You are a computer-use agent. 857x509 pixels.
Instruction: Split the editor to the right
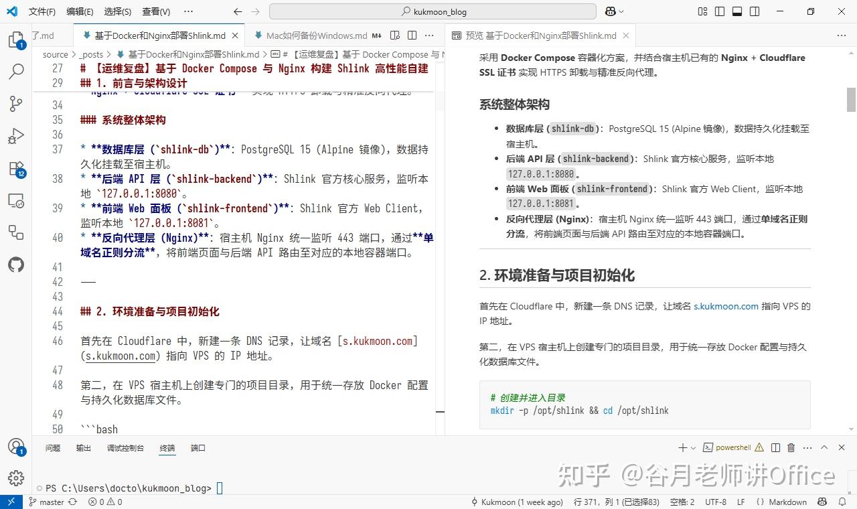pyautogui.click(x=412, y=35)
